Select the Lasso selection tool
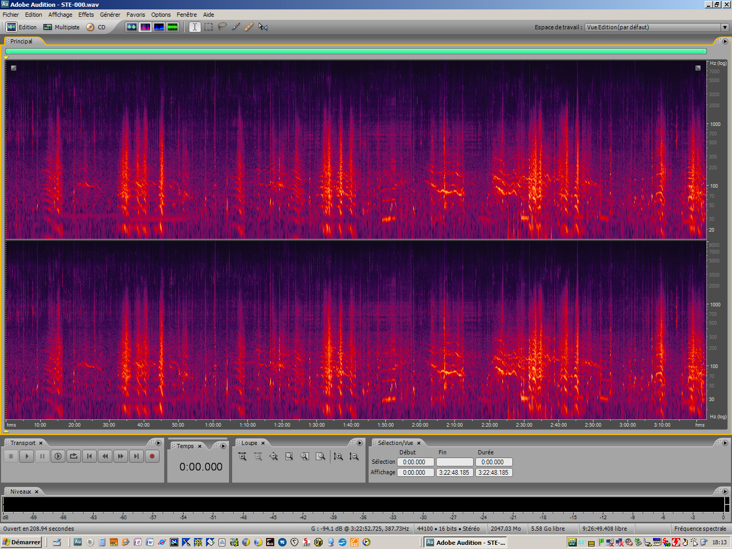The height and width of the screenshot is (549, 732). (x=222, y=27)
